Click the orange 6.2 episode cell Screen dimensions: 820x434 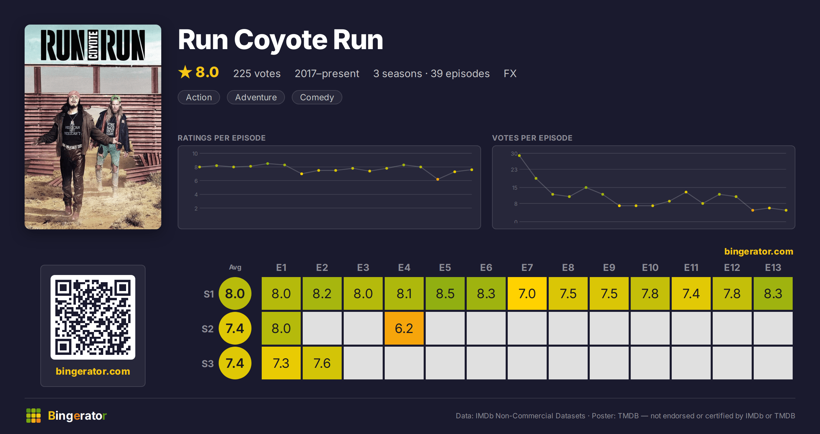[404, 328]
